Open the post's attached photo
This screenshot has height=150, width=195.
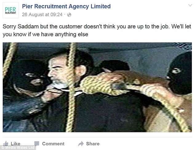click(97, 87)
